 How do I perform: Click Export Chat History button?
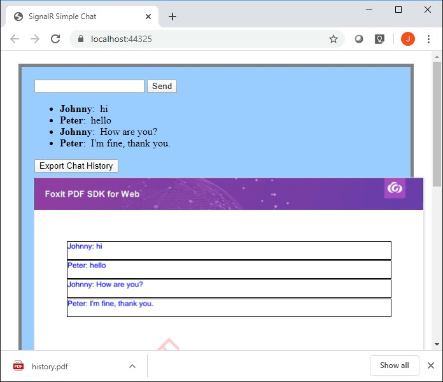tap(76, 166)
